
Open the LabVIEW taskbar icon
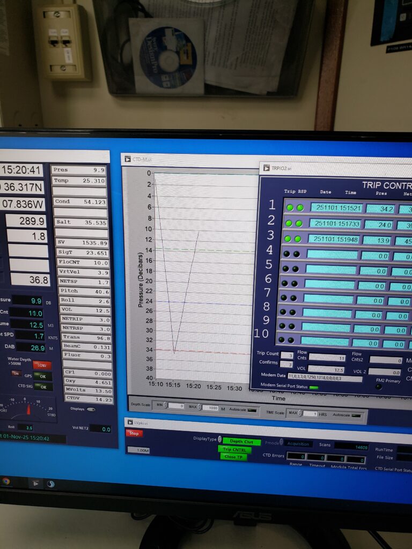click(x=35, y=483)
